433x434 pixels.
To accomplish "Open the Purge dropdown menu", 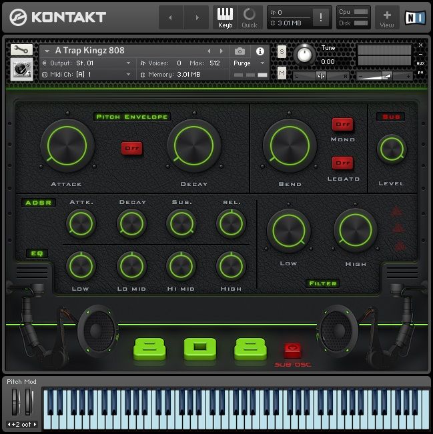I will (x=248, y=63).
